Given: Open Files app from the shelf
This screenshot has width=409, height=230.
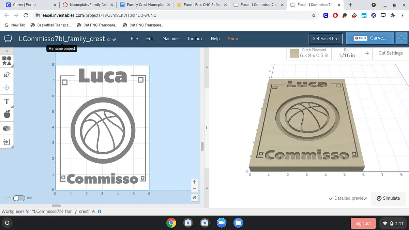Looking at the screenshot, I should coord(238,223).
